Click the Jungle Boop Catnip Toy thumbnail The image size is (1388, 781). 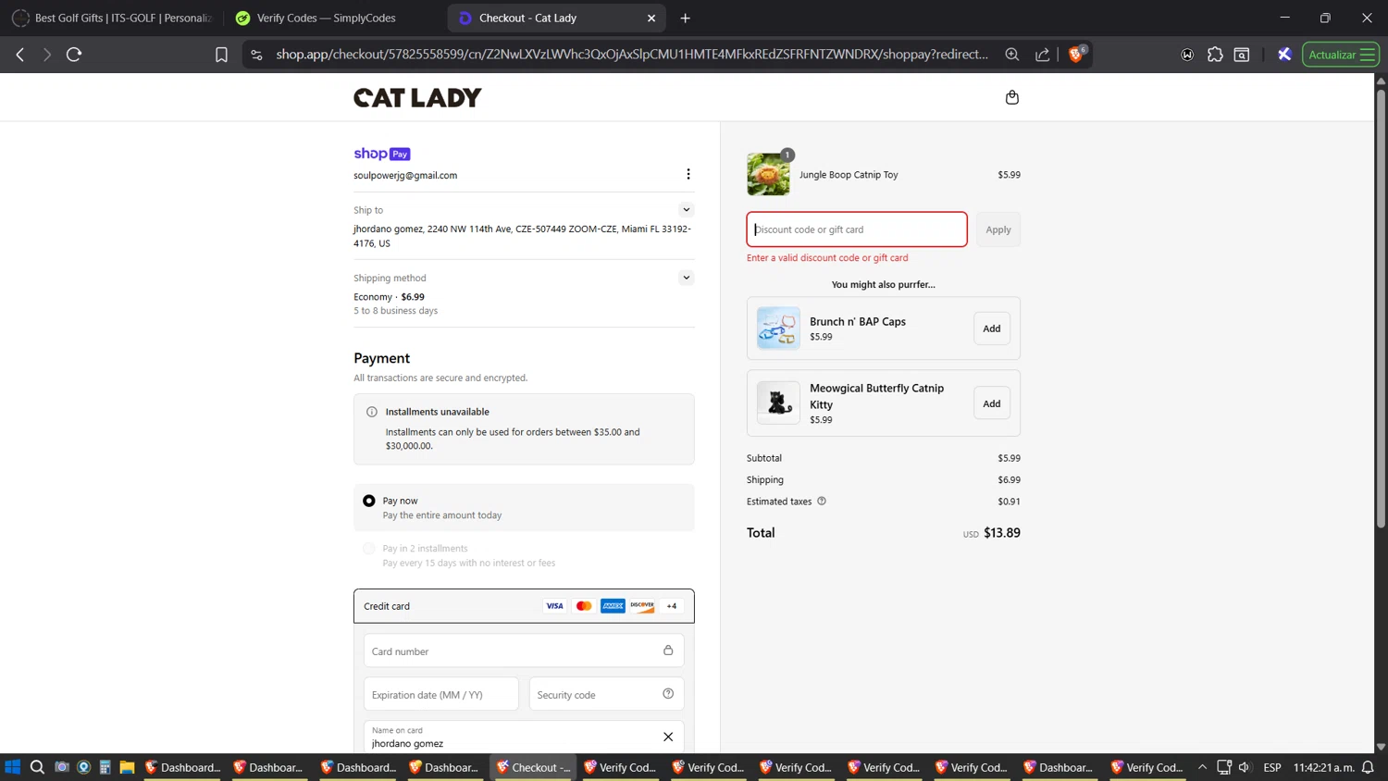768,174
